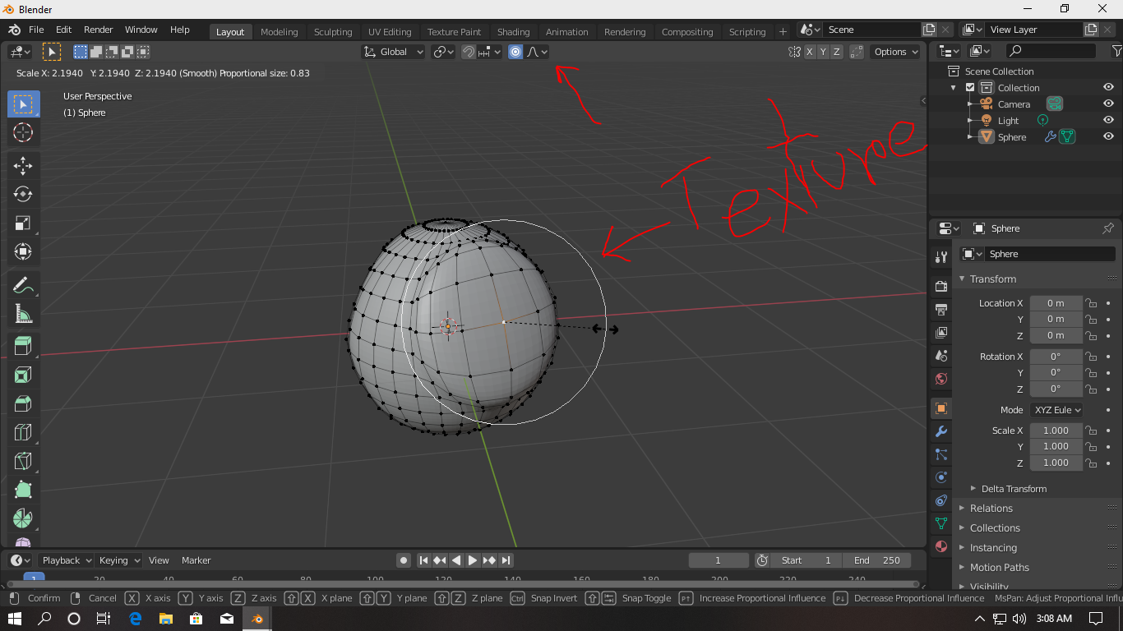Hide the Camera in the outliner
The width and height of the screenshot is (1123, 631).
coord(1108,104)
